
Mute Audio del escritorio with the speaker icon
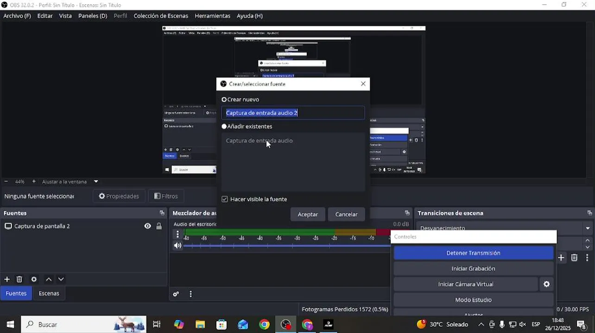tap(177, 246)
